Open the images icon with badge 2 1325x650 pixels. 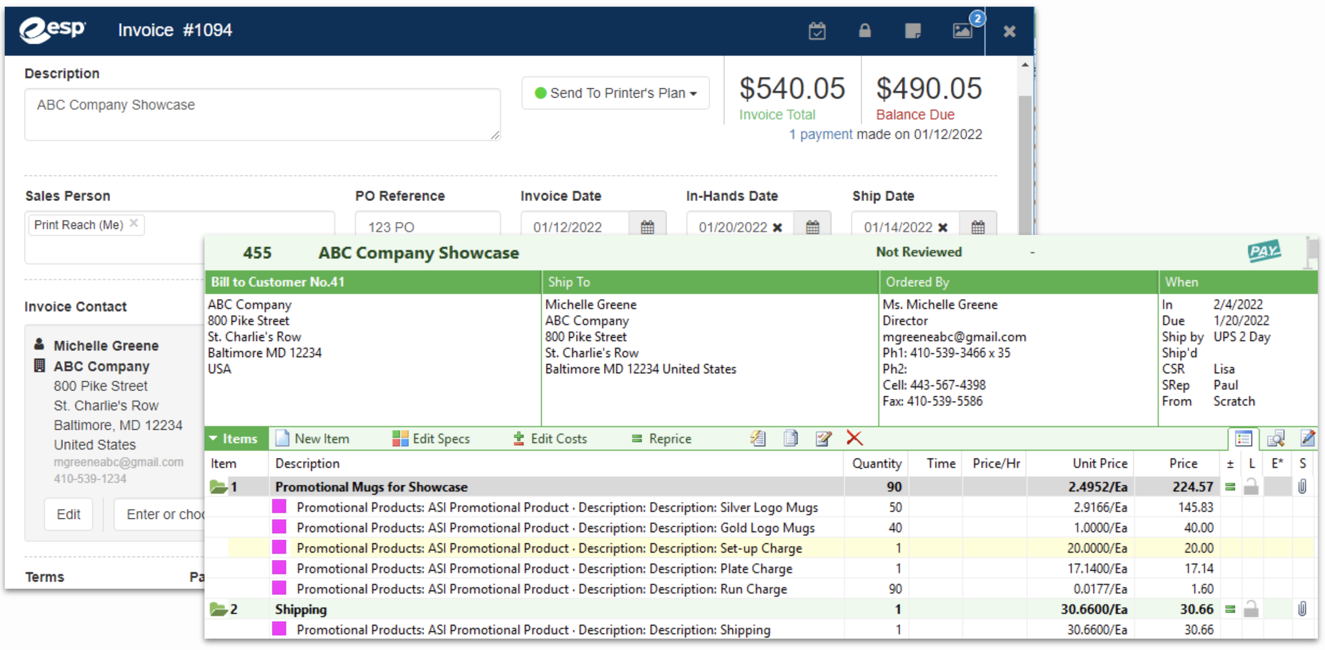(962, 31)
